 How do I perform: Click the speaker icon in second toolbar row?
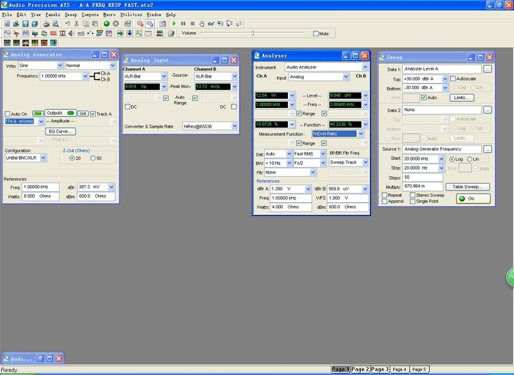pos(71,33)
